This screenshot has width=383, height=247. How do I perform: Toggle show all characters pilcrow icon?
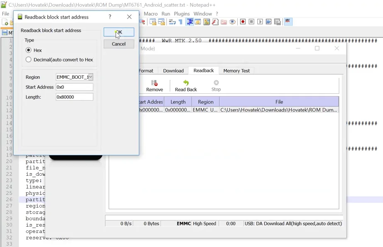click(181, 22)
